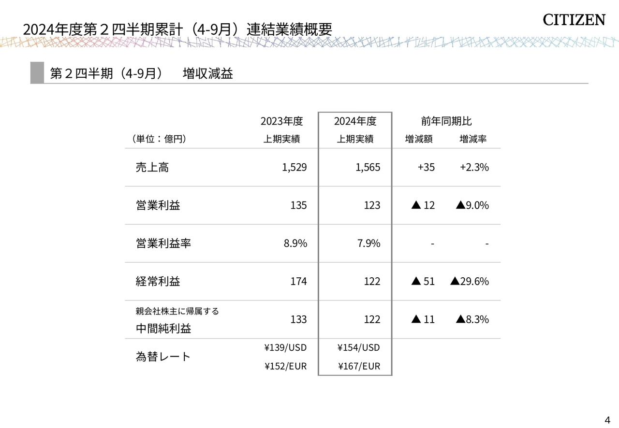Viewport: 619px width, 428px height.
Task: Click the ¥154/USD exchange rate
Action: pos(359,348)
